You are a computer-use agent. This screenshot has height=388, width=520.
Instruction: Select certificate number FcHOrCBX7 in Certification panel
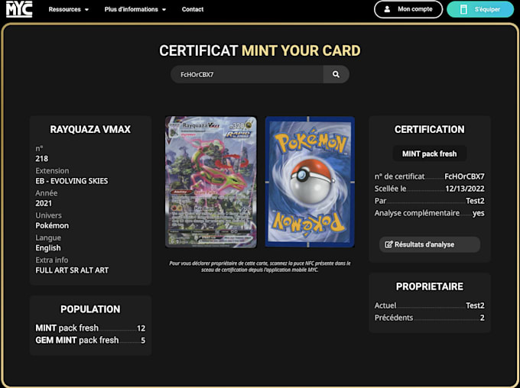[464, 176]
